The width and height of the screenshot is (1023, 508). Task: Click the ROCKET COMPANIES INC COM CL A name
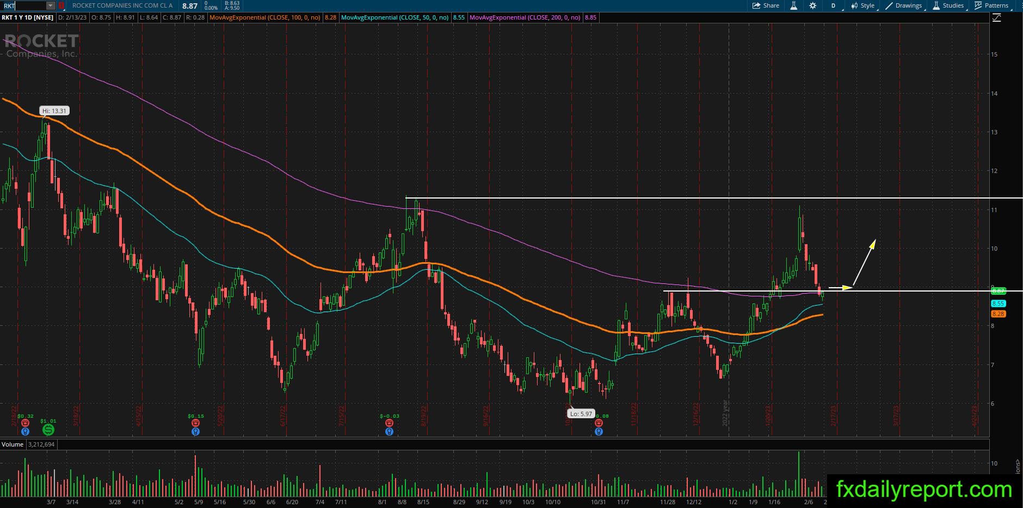coord(122,5)
